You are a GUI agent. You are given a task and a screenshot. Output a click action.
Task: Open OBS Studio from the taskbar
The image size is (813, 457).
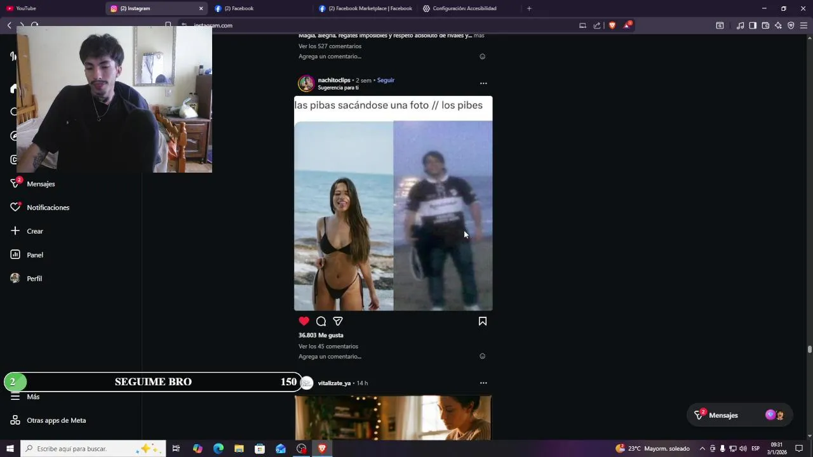pos(301,449)
